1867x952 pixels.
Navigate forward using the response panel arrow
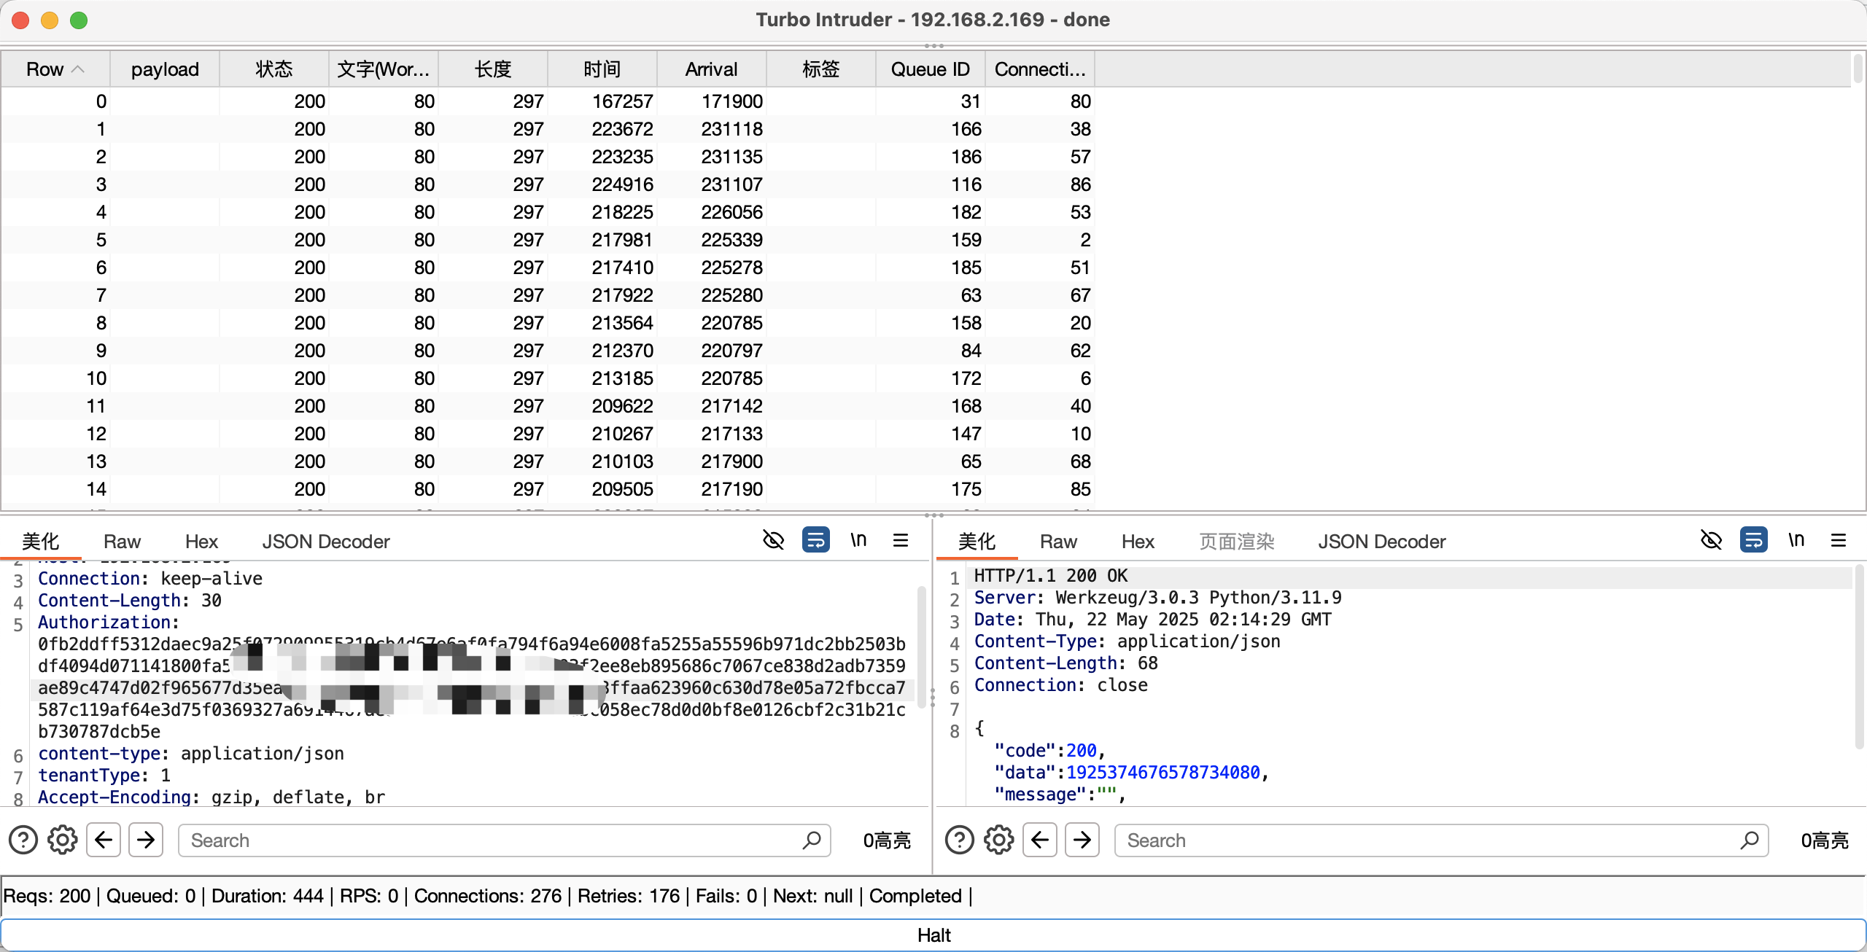tap(1082, 840)
